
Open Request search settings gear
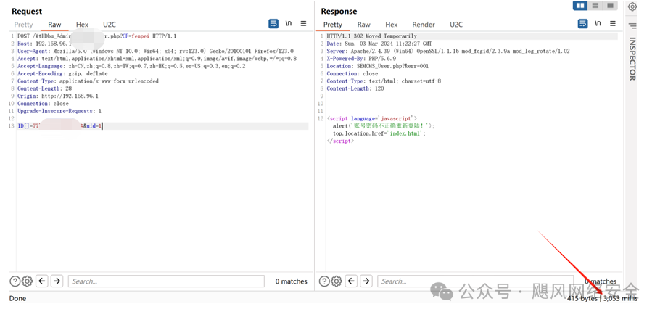point(27,281)
